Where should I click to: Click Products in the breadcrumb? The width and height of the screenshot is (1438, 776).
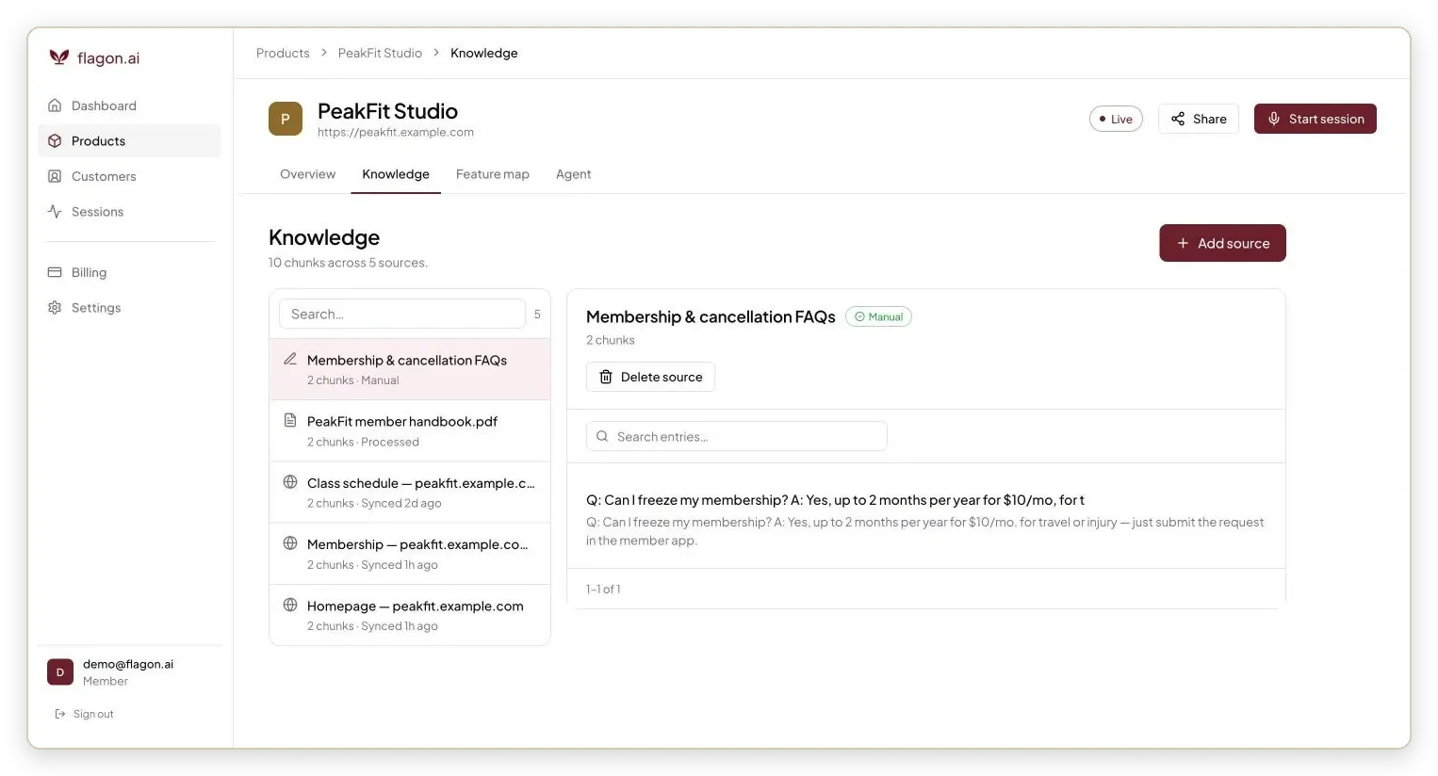pyautogui.click(x=283, y=53)
